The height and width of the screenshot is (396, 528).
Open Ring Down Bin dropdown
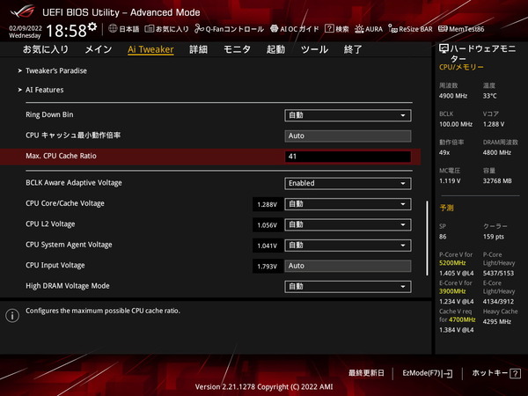348,115
